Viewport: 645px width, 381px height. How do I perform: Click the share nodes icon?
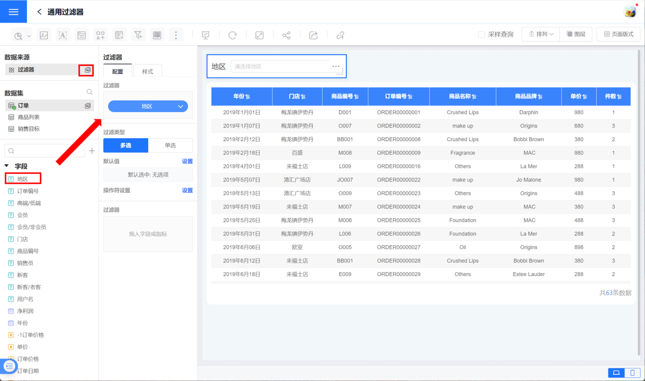[286, 35]
